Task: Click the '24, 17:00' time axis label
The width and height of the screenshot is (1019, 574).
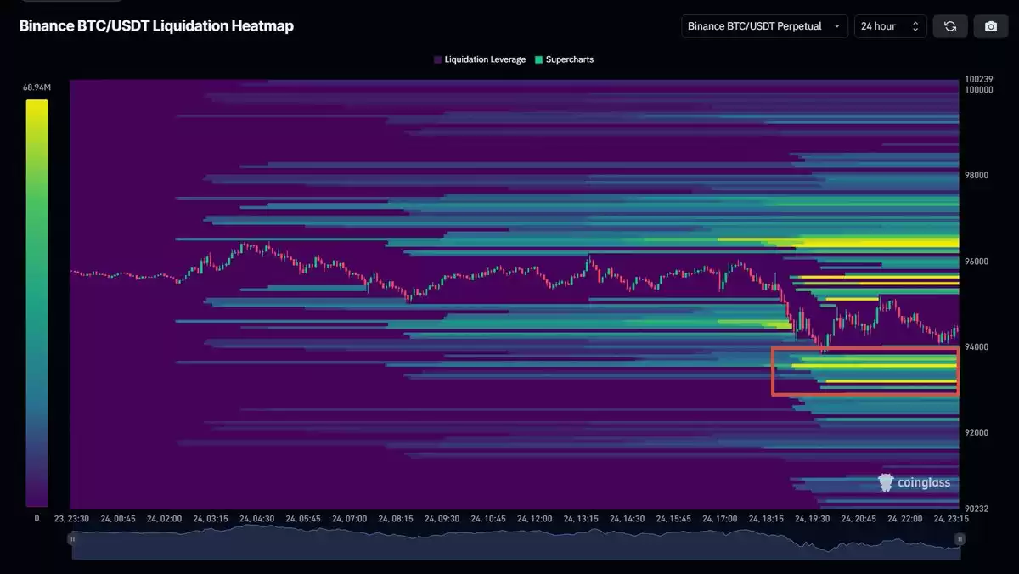Action: (x=720, y=518)
